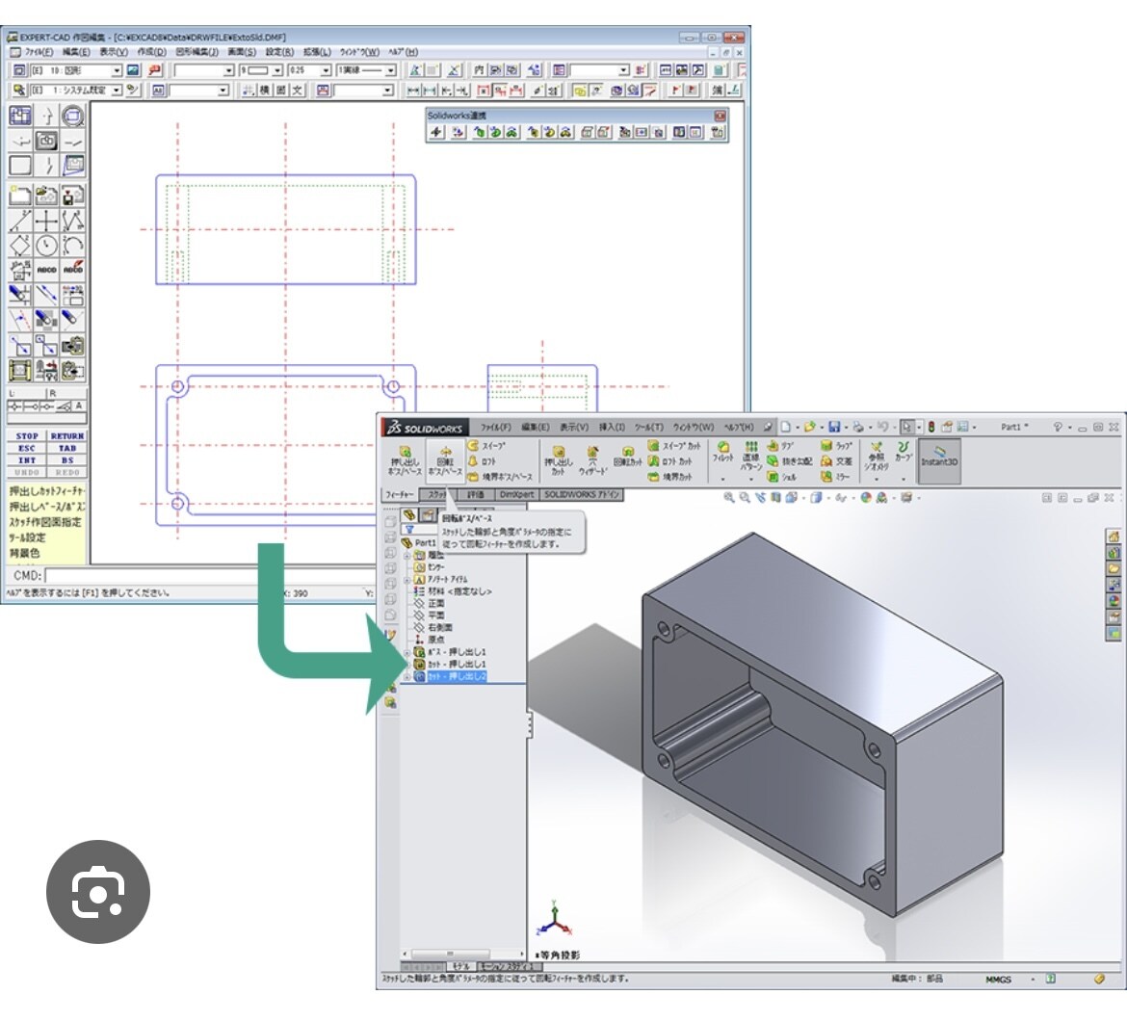Open ファイル(F) menu in EXPERT-CAD
Screen dimensions: 1127x1021
pyautogui.click(x=39, y=52)
